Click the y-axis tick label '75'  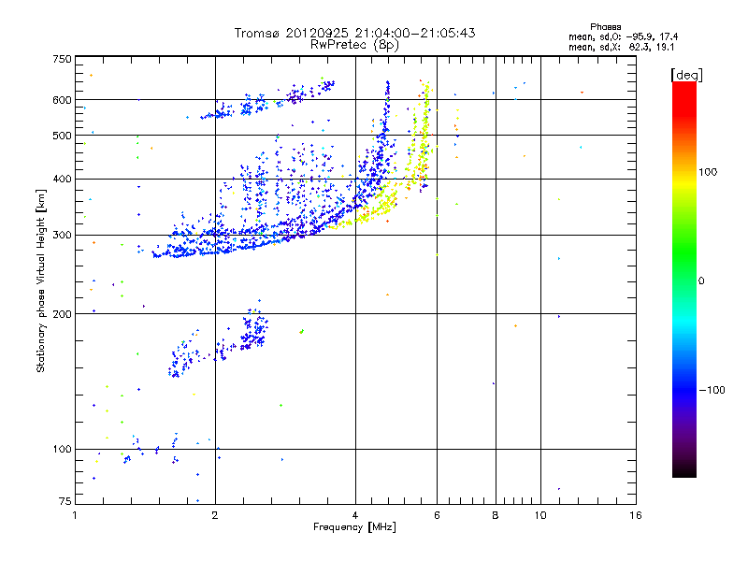click(65, 501)
